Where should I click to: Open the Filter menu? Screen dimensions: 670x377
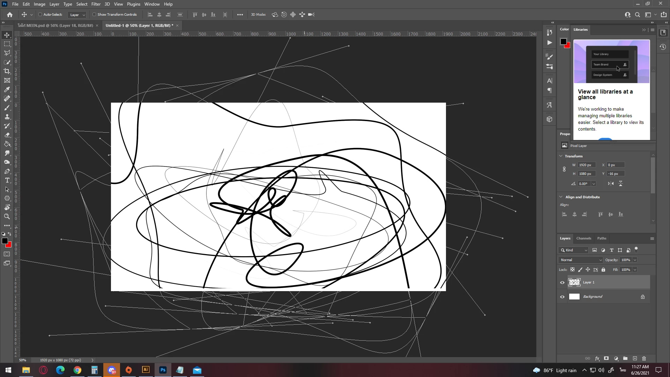[x=96, y=4]
